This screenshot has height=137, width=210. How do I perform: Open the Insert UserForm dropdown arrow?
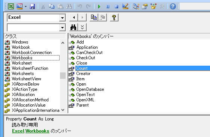[x=25, y=6]
